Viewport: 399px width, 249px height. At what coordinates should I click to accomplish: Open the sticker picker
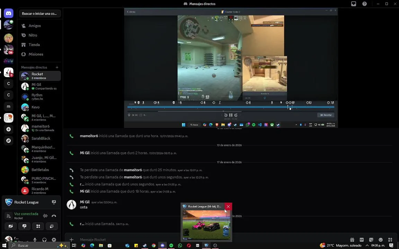pos(371,240)
